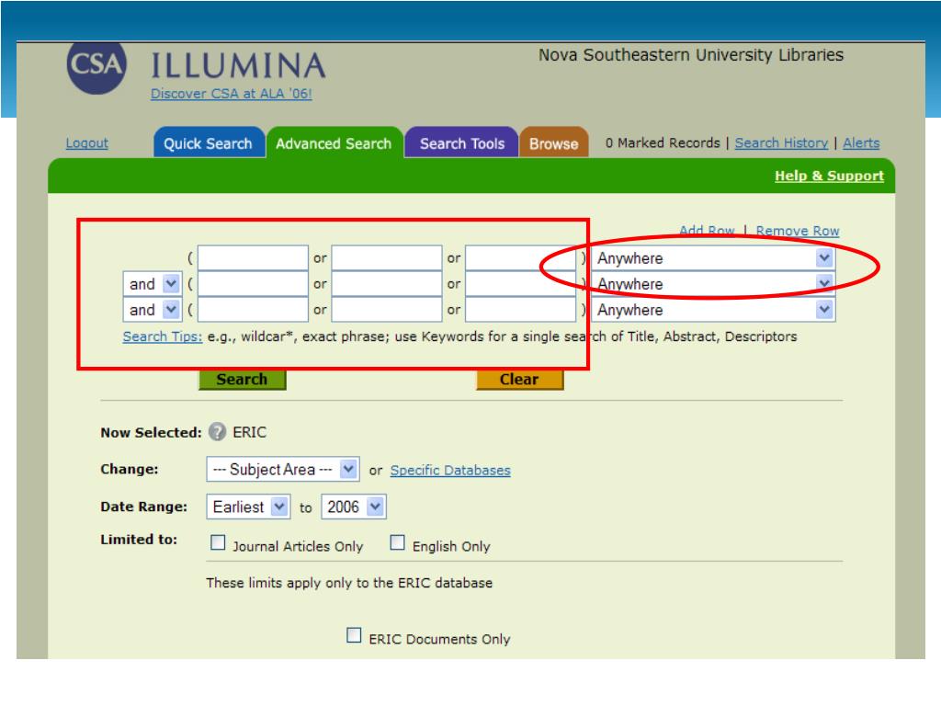
Task: Click the middle search term box in row one
Action: 387,258
